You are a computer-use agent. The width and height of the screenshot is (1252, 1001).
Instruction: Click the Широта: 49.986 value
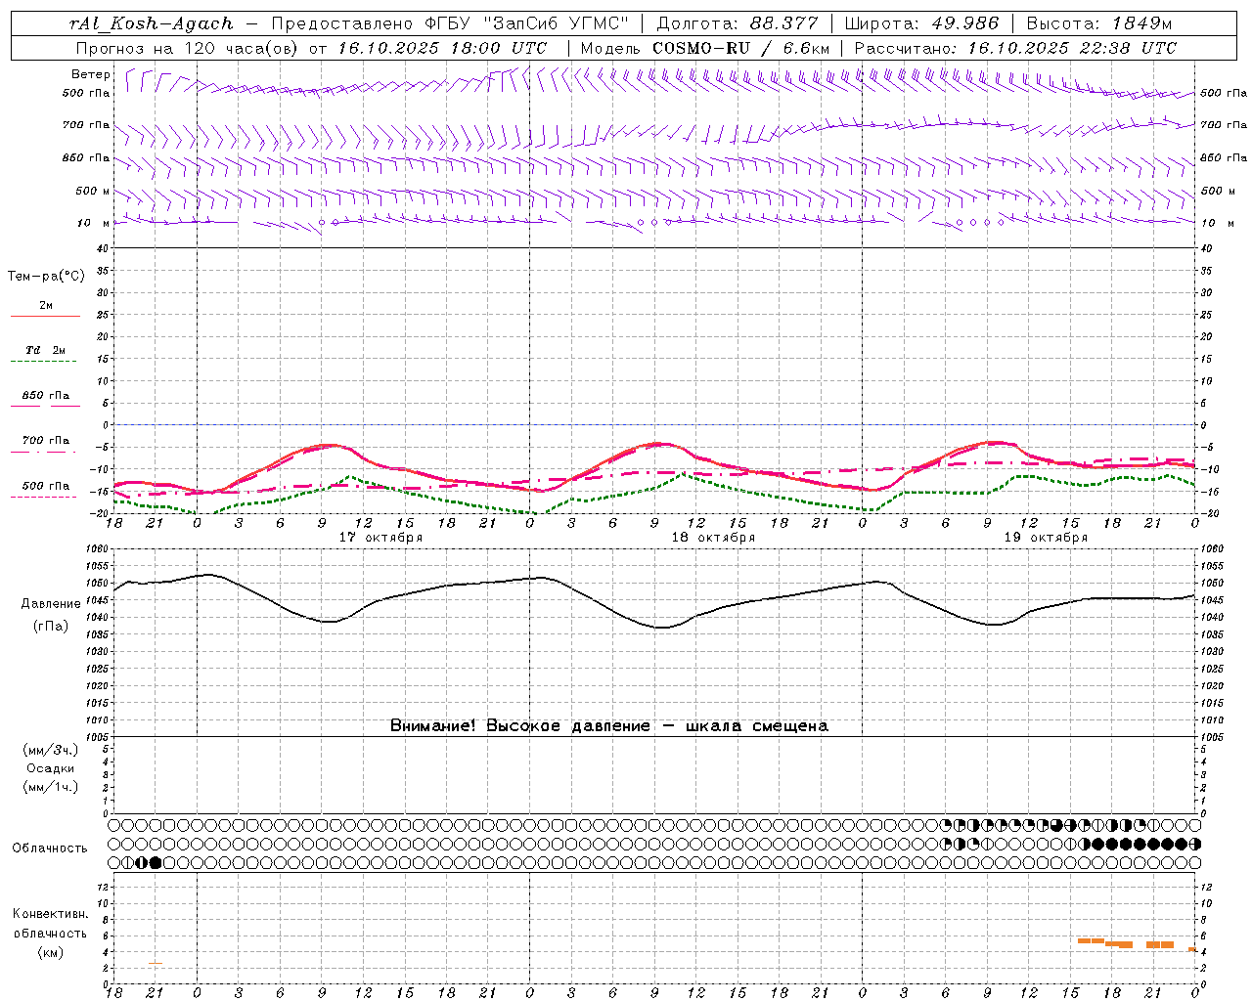[921, 23]
